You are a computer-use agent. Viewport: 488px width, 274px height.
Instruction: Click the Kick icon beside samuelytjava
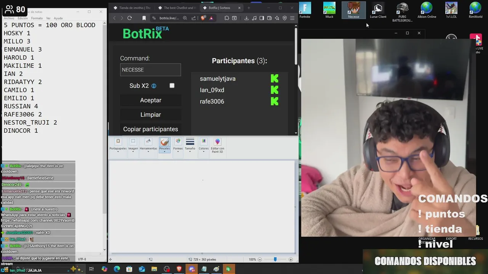click(x=274, y=78)
